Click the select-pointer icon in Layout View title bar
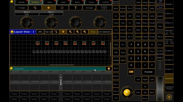183x102 pixels. coord(56,32)
